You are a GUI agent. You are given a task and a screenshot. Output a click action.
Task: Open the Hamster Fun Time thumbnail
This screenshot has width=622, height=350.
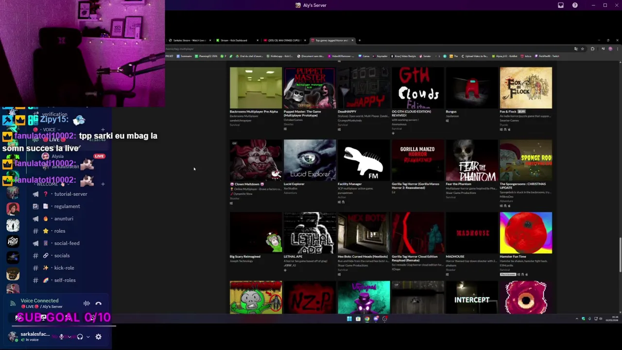[526, 232]
